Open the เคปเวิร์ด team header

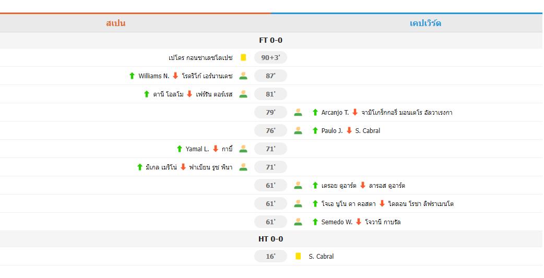(425, 23)
